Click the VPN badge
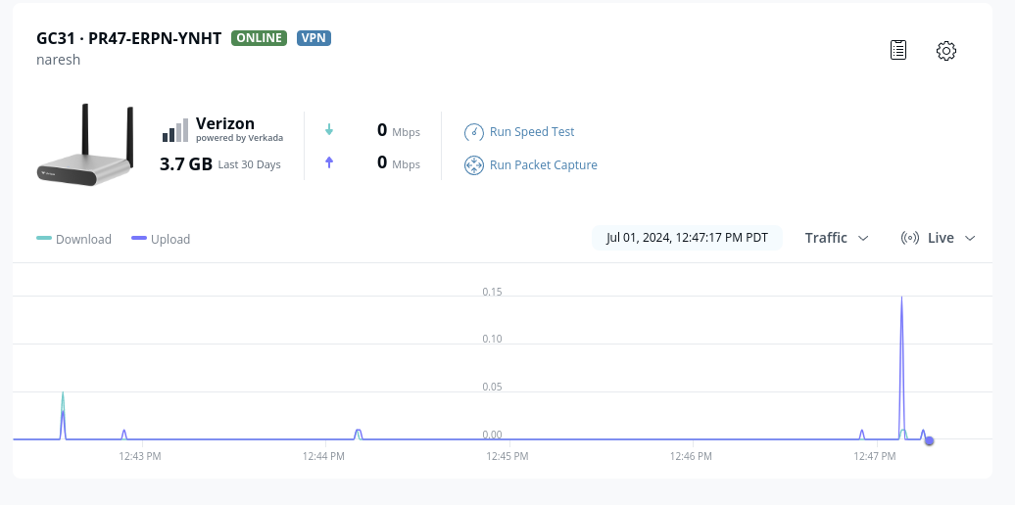Viewport: 1015px width, 505px height. coord(314,38)
